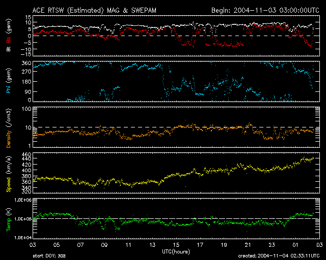Click the '360' tick on the Phi axis
Viewport: 326px width, 260px height.
[x=26, y=63]
